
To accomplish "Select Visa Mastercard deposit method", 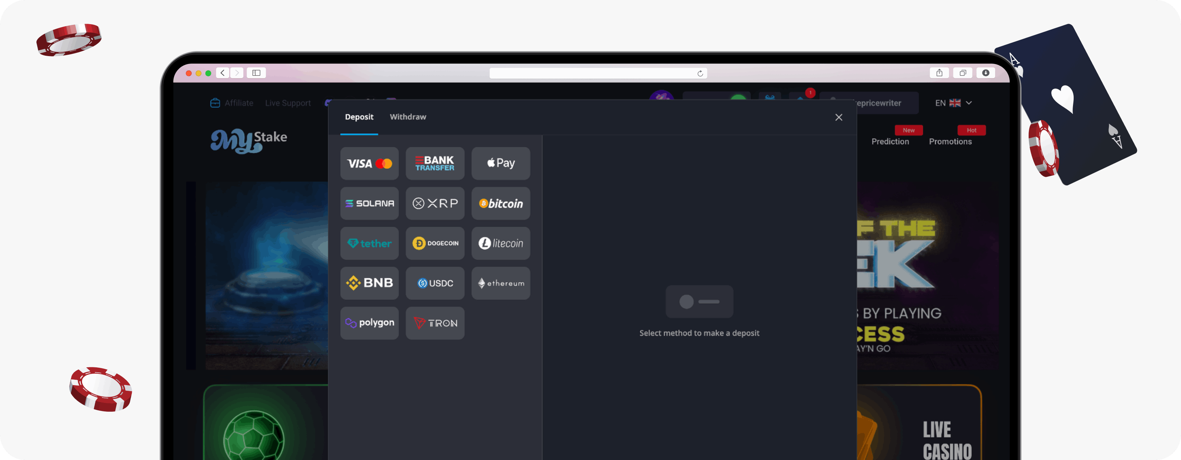I will coord(369,164).
